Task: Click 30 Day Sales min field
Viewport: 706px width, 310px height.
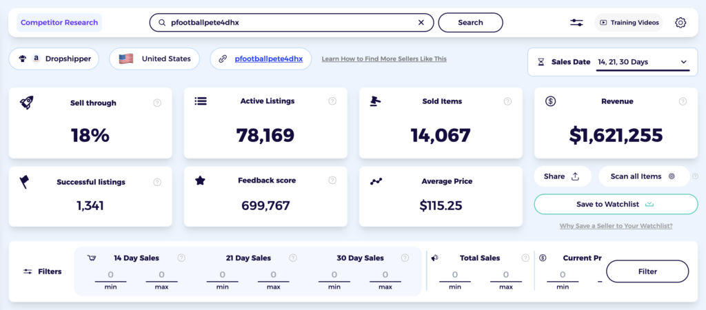Action: tap(334, 276)
